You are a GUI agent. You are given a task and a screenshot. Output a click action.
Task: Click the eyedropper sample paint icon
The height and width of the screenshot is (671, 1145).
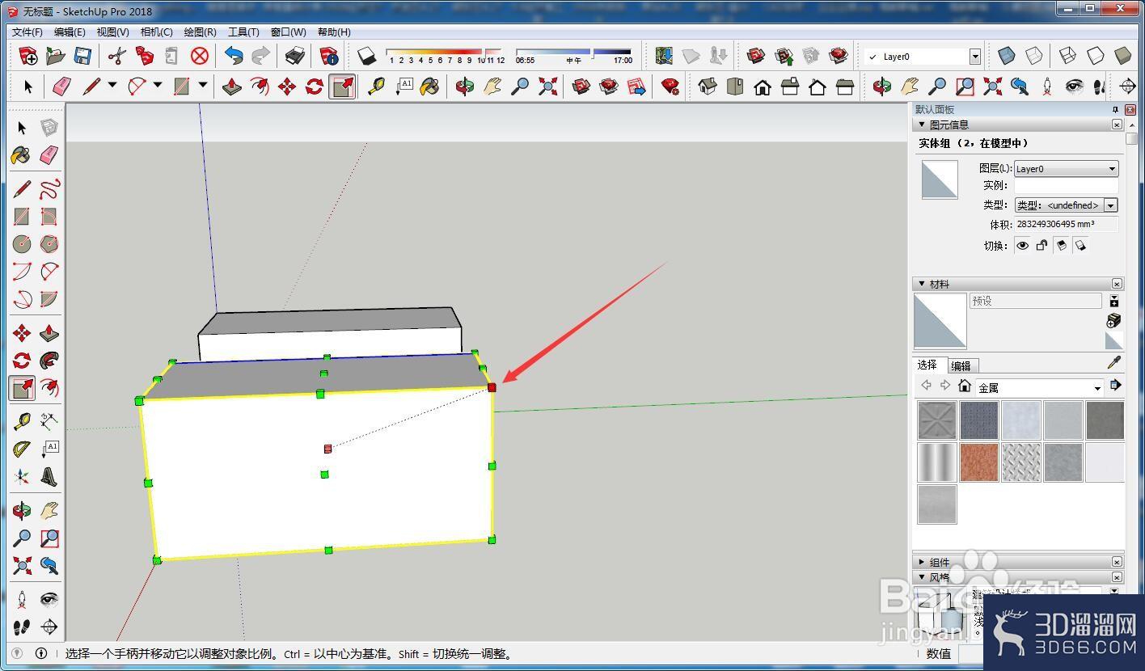click(x=1114, y=362)
